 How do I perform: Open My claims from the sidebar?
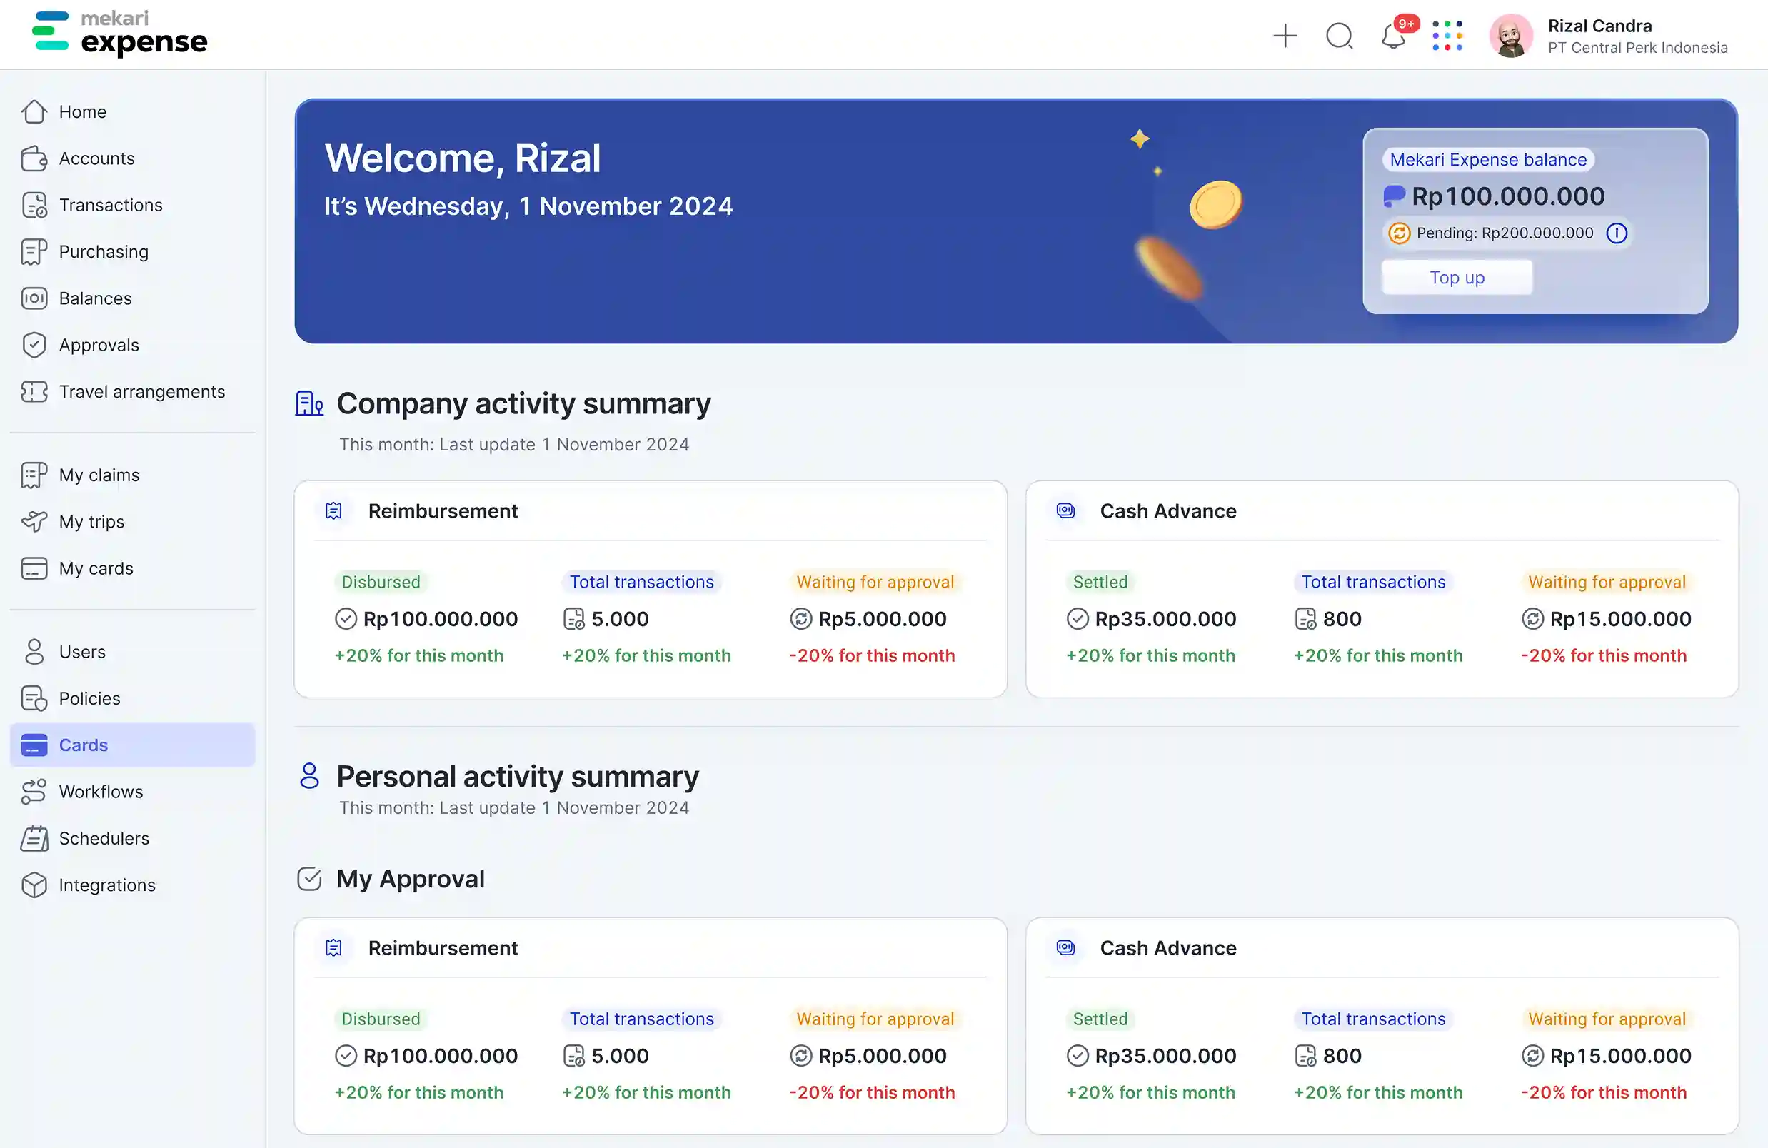click(99, 475)
